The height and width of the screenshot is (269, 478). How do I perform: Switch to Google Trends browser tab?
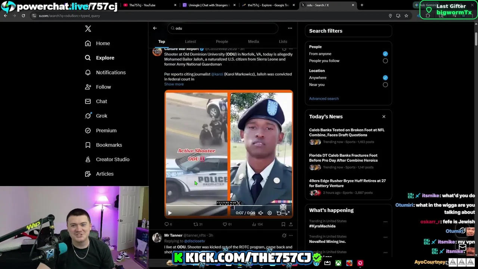[269, 5]
